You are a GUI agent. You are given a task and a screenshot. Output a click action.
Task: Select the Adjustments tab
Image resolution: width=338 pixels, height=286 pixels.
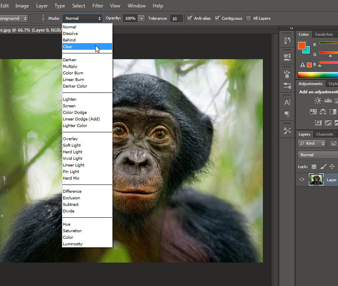310,84
